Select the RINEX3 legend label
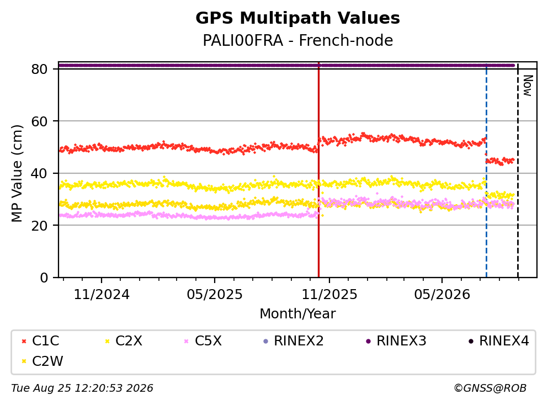This screenshot has width=548, height=405. click(401, 341)
